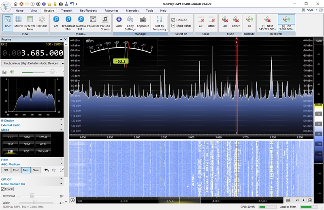The image size is (324, 210).
Task: Open the Equaliser
Action: [93, 22]
